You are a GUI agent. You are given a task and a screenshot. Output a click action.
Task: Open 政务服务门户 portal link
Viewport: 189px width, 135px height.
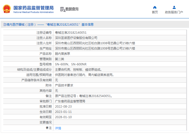174,12
